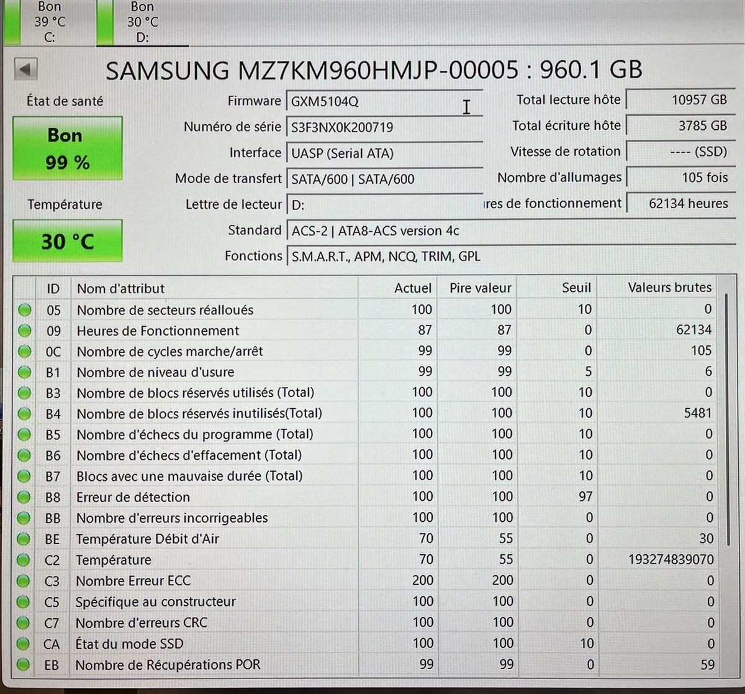The height and width of the screenshot is (694, 745).
Task: Select the row État du mode SSD
Action: pos(364,644)
